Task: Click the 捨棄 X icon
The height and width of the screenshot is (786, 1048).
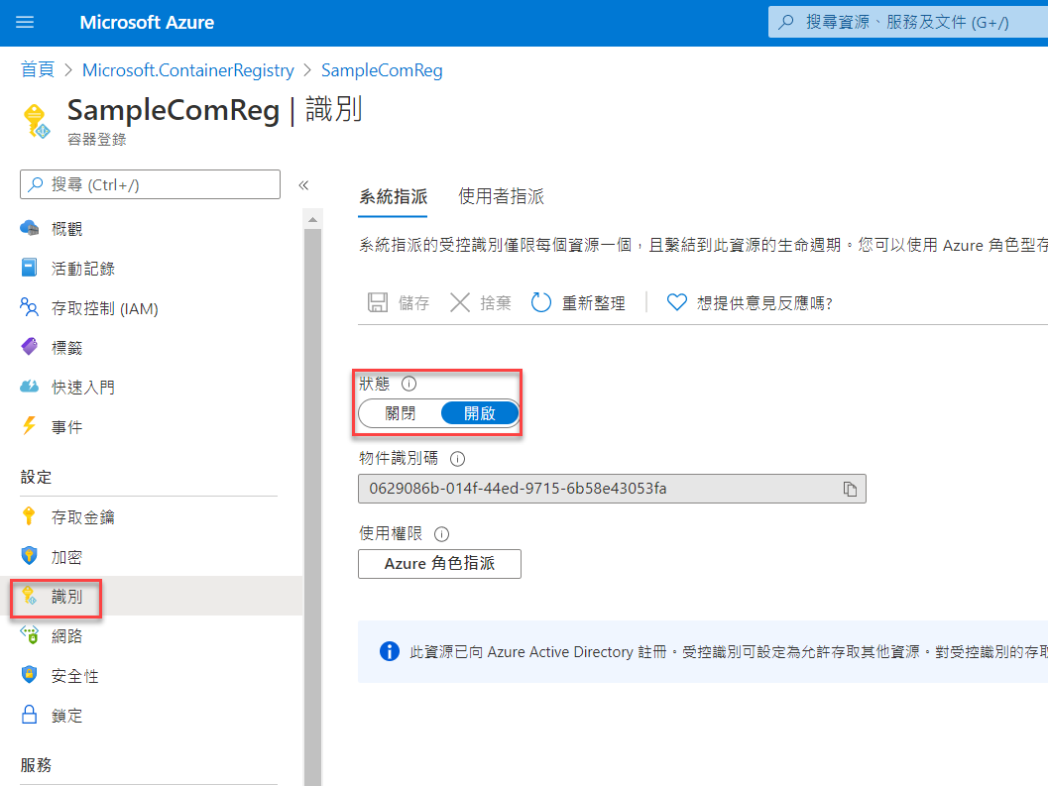Action: [460, 302]
